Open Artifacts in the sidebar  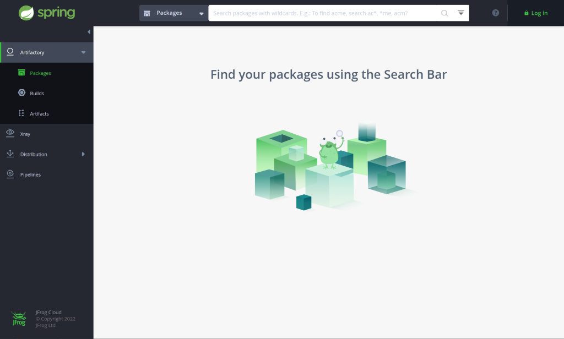coord(47,113)
